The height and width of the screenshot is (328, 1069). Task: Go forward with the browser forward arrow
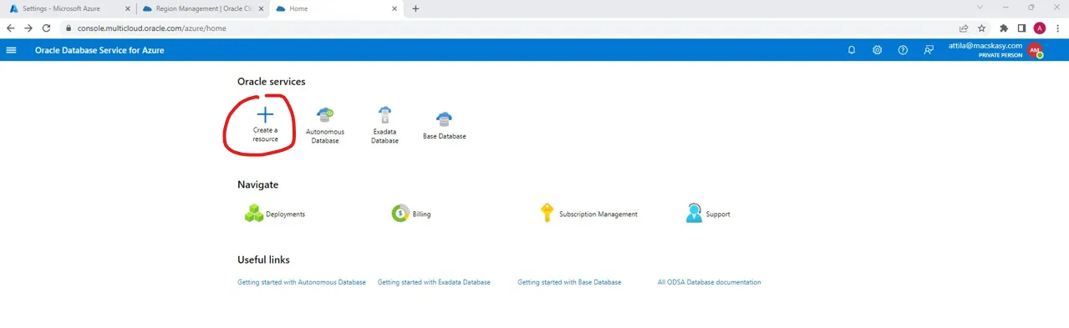(x=28, y=28)
